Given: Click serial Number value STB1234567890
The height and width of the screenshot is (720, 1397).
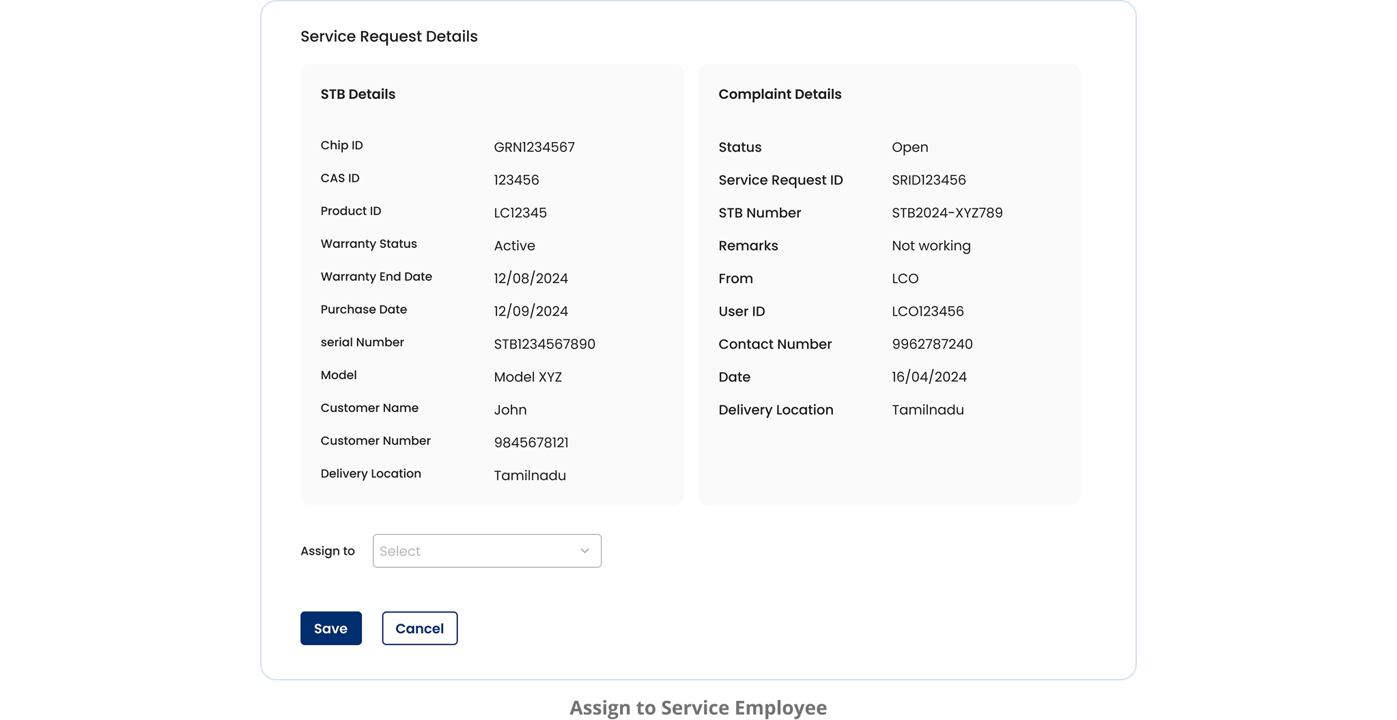Looking at the screenshot, I should click(x=545, y=344).
